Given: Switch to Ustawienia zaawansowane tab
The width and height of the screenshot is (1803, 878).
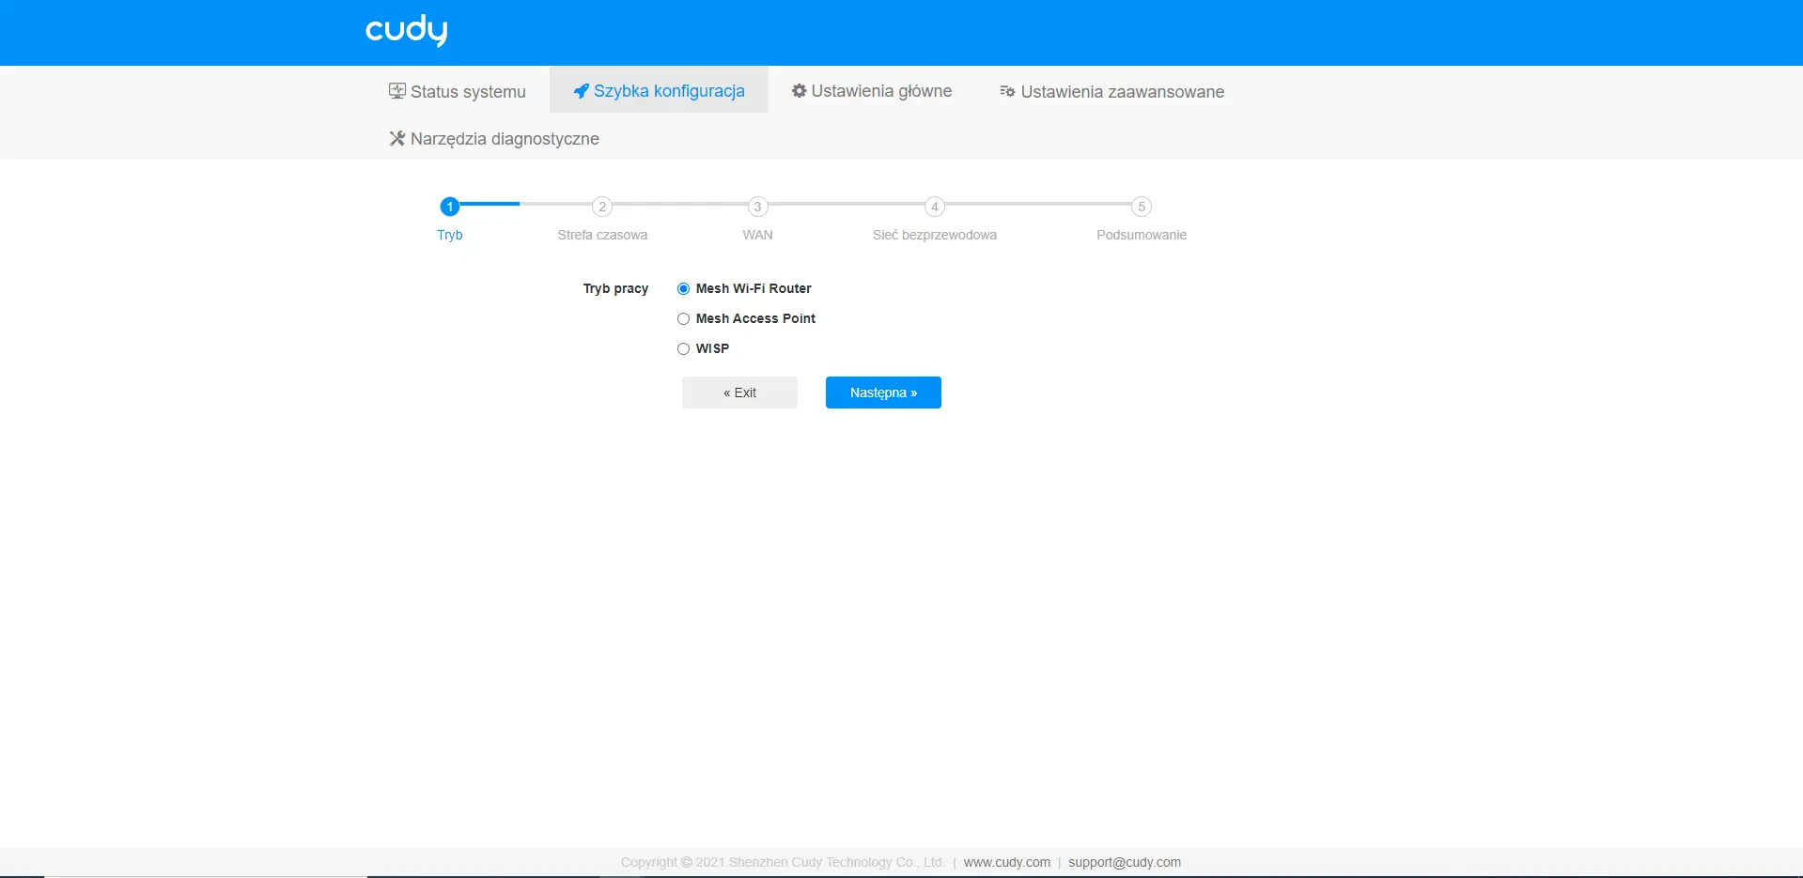Looking at the screenshot, I should (1122, 92).
